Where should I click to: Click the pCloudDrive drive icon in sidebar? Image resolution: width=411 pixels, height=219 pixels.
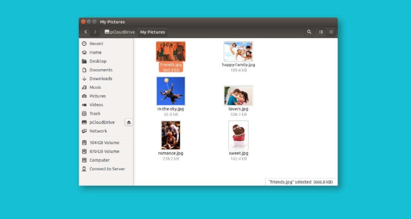click(x=84, y=122)
